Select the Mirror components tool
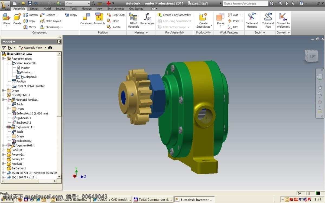 point(30,27)
